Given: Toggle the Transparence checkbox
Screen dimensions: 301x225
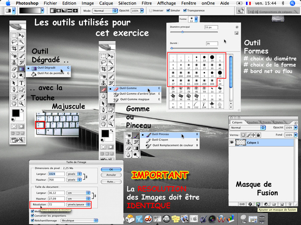Looking at the screenshot, I should coord(185,10).
